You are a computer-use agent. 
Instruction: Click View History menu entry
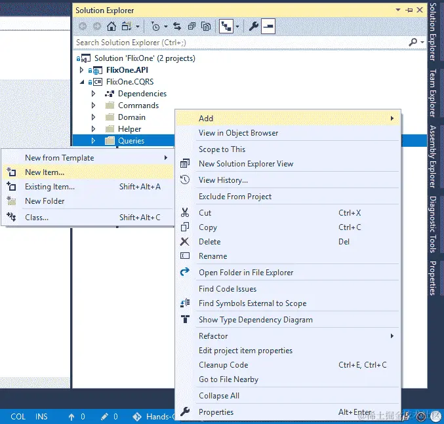pyautogui.click(x=288, y=180)
